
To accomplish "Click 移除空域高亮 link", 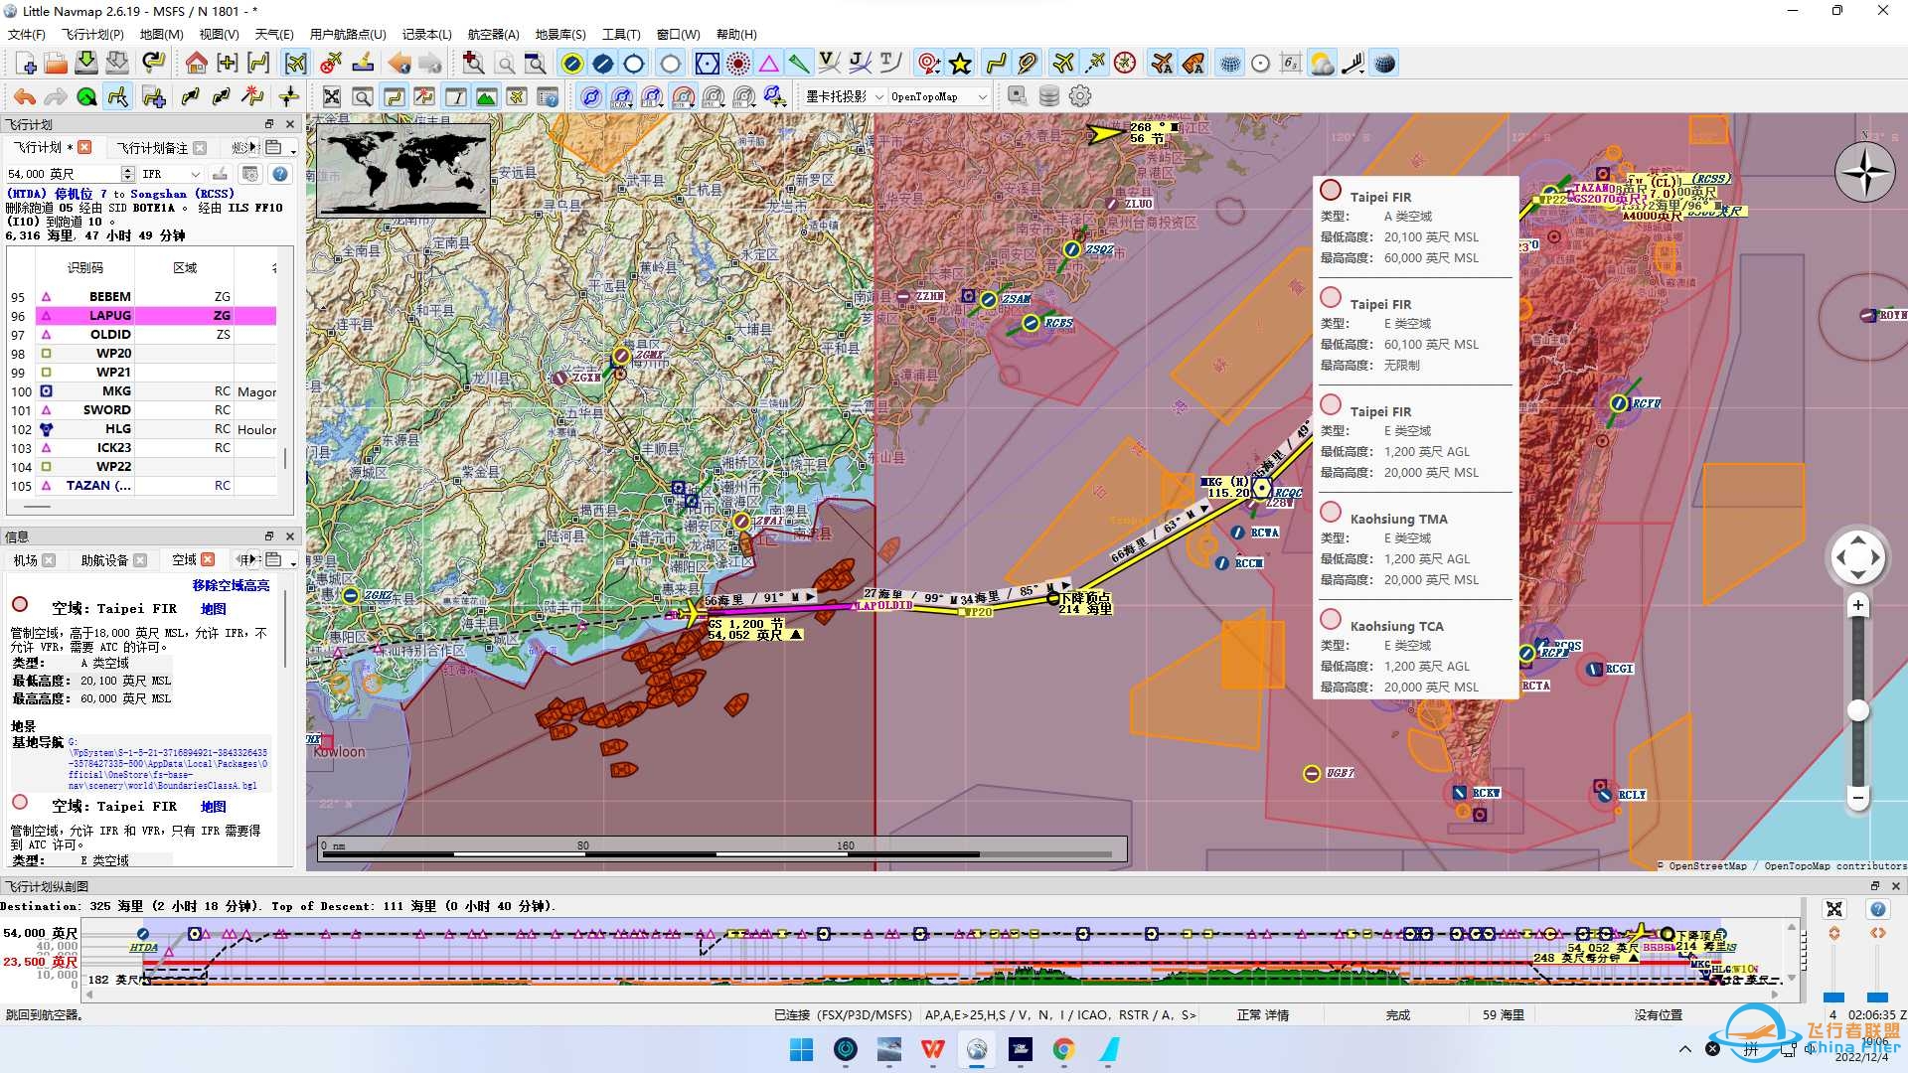I will [231, 585].
